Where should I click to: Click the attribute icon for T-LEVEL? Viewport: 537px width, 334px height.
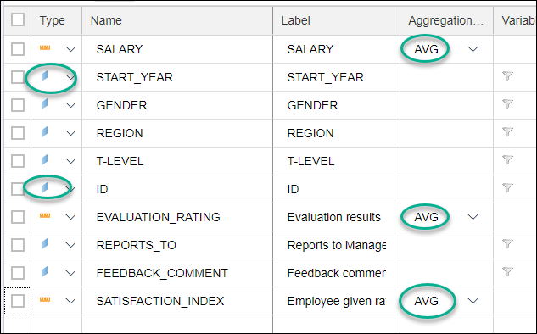(44, 160)
